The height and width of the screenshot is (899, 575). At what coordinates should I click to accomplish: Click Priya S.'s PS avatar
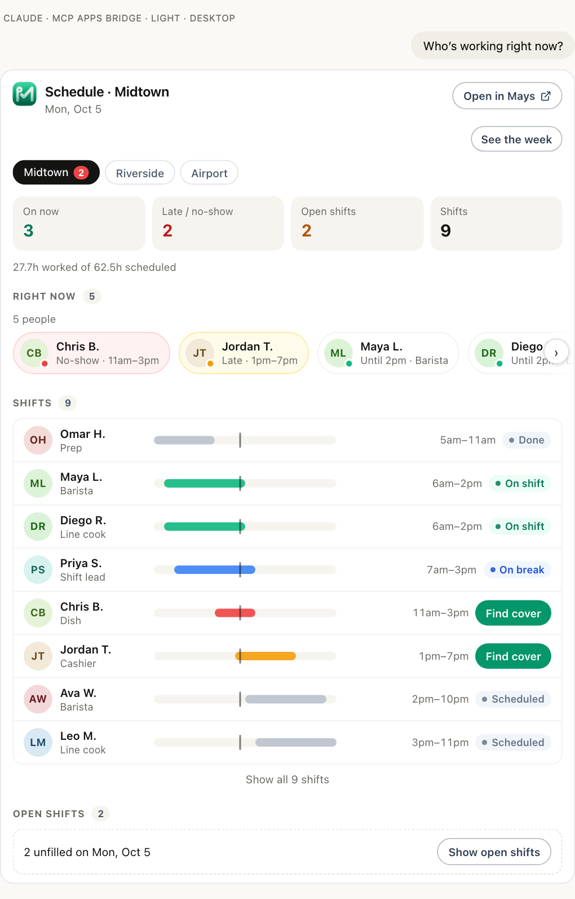[38, 570]
